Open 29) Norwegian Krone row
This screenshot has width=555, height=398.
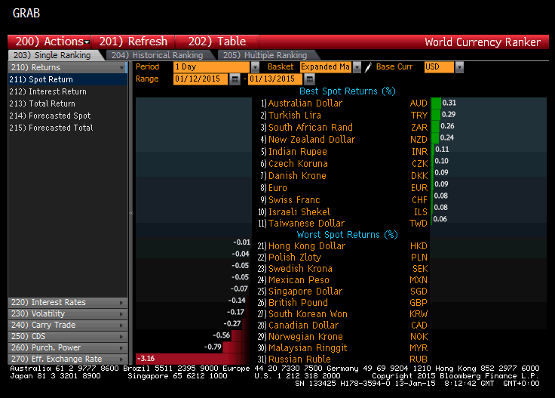[x=342, y=337]
